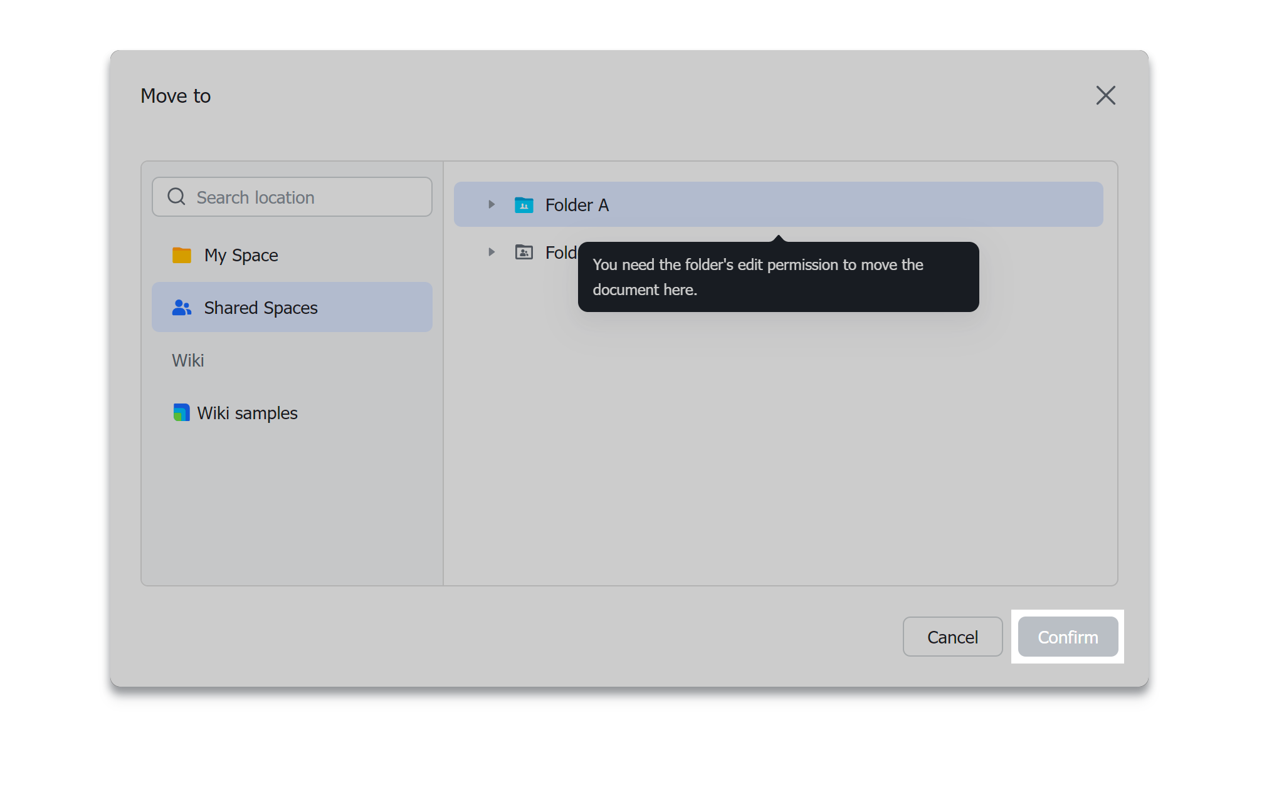Click the gray restricted folder icon

pos(524,253)
